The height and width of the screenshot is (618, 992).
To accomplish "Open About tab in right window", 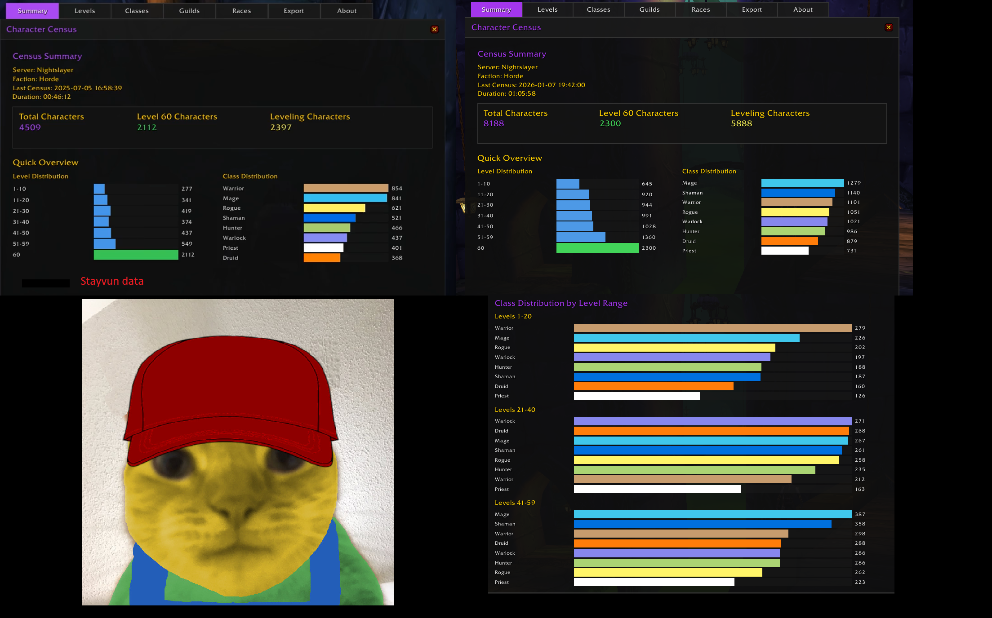I will pyautogui.click(x=803, y=9).
